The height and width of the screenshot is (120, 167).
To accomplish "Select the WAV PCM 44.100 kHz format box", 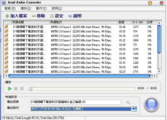I will point(81,109).
